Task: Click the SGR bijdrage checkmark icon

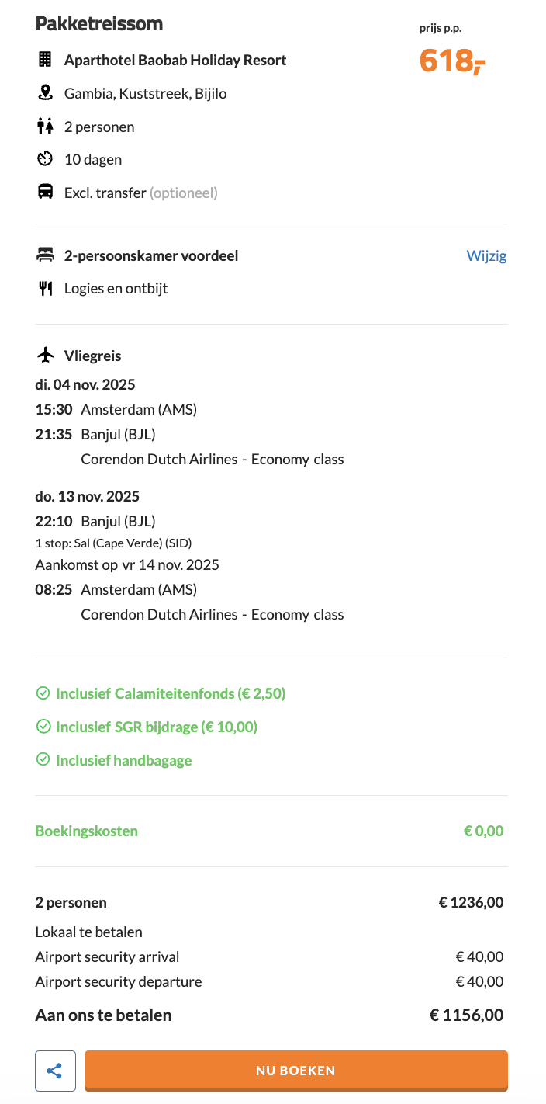Action: click(x=43, y=727)
